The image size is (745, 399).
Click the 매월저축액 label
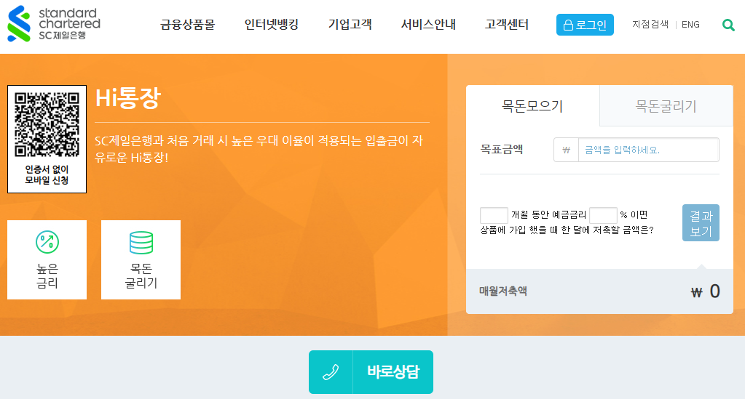[503, 291]
